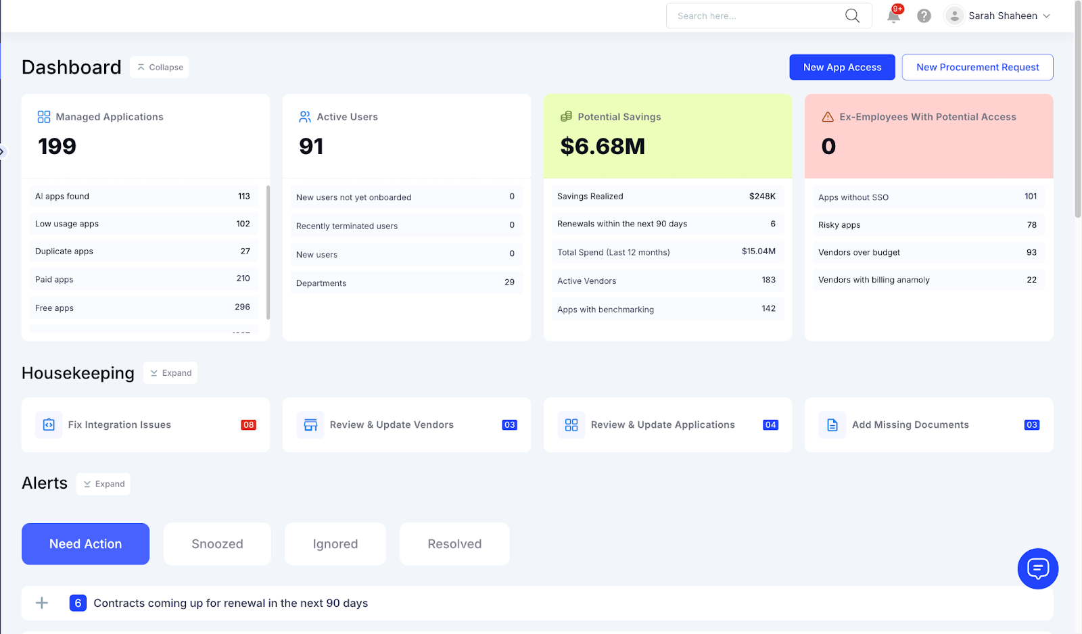Open the chat widget in the corner

(1037, 568)
